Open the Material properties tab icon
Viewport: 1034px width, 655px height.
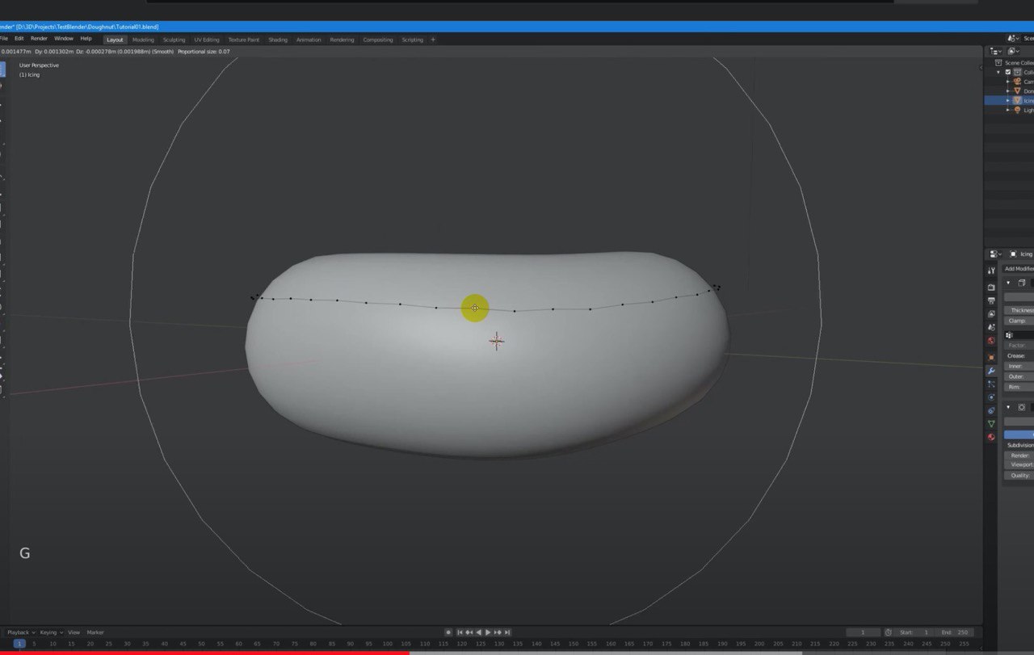[991, 437]
